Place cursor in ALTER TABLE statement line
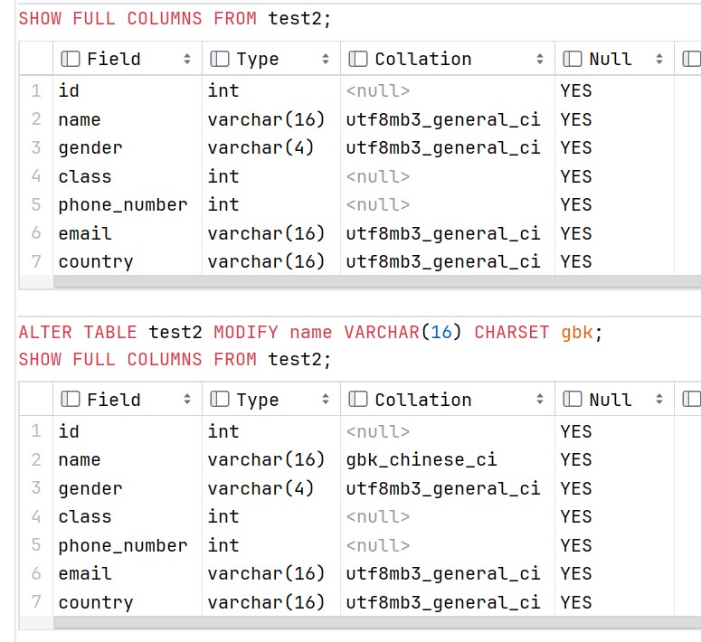The height and width of the screenshot is (642, 701). pyautogui.click(x=311, y=333)
